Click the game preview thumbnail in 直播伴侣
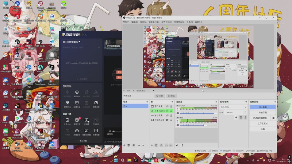This screenshot has height=164, width=292. coord(113,44)
